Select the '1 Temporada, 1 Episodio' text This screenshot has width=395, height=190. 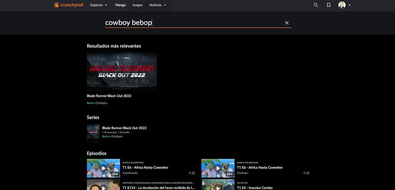(x=116, y=132)
